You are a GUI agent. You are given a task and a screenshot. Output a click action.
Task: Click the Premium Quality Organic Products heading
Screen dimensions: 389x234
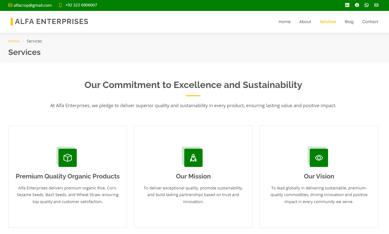click(68, 176)
